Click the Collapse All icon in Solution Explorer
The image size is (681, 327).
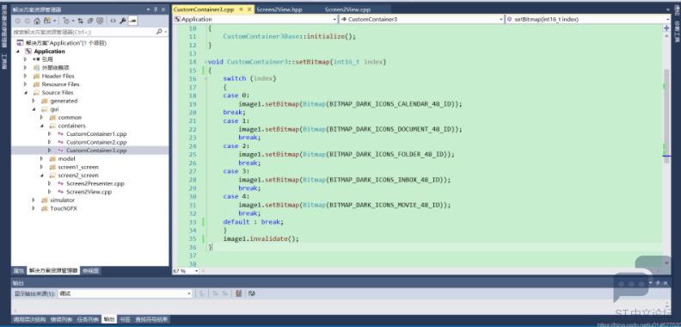(x=90, y=21)
